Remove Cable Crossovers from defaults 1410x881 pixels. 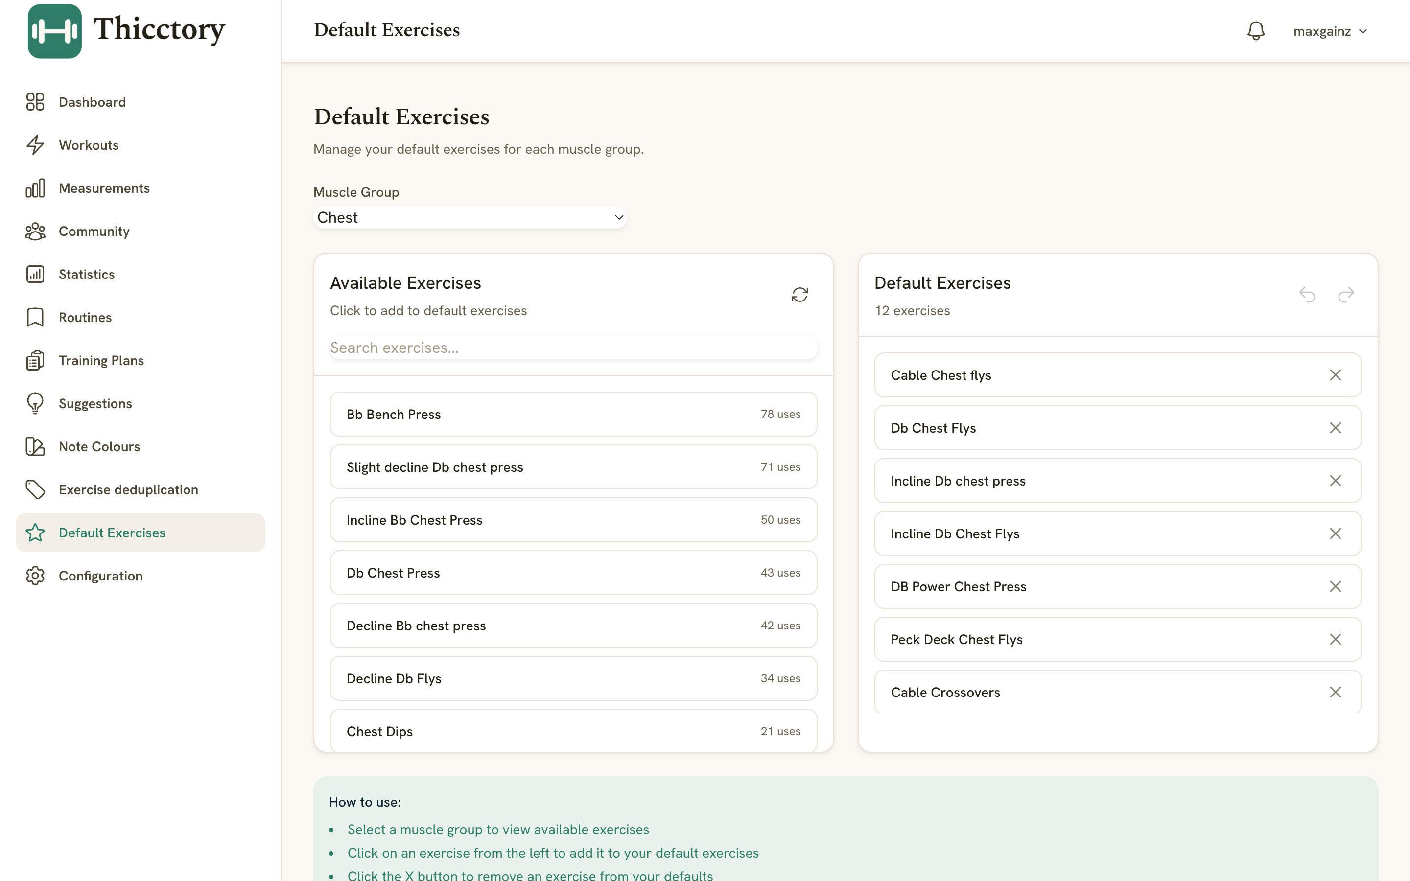tap(1336, 692)
